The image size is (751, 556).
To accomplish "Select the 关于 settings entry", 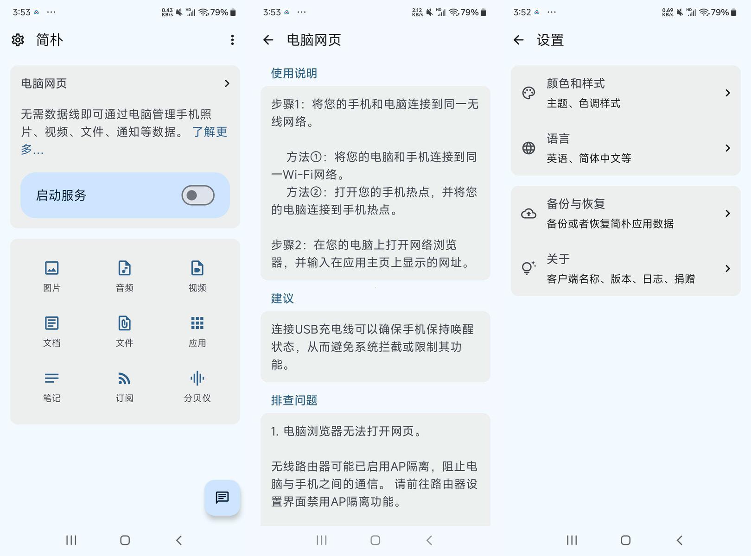I will click(x=625, y=268).
